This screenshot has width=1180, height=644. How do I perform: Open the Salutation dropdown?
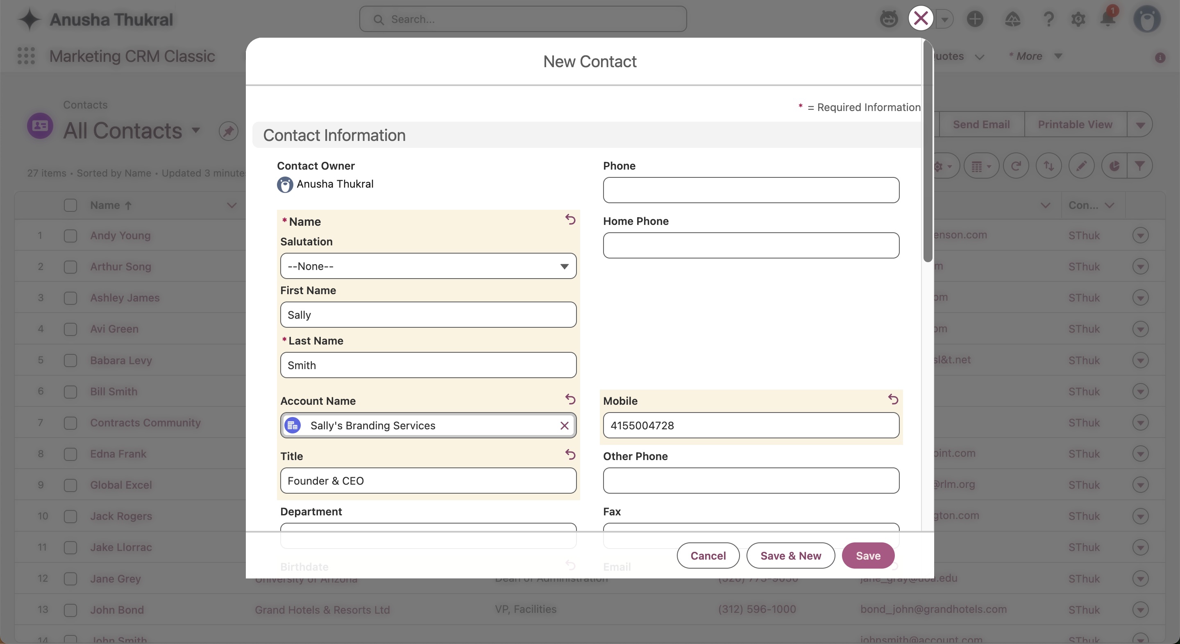click(428, 266)
